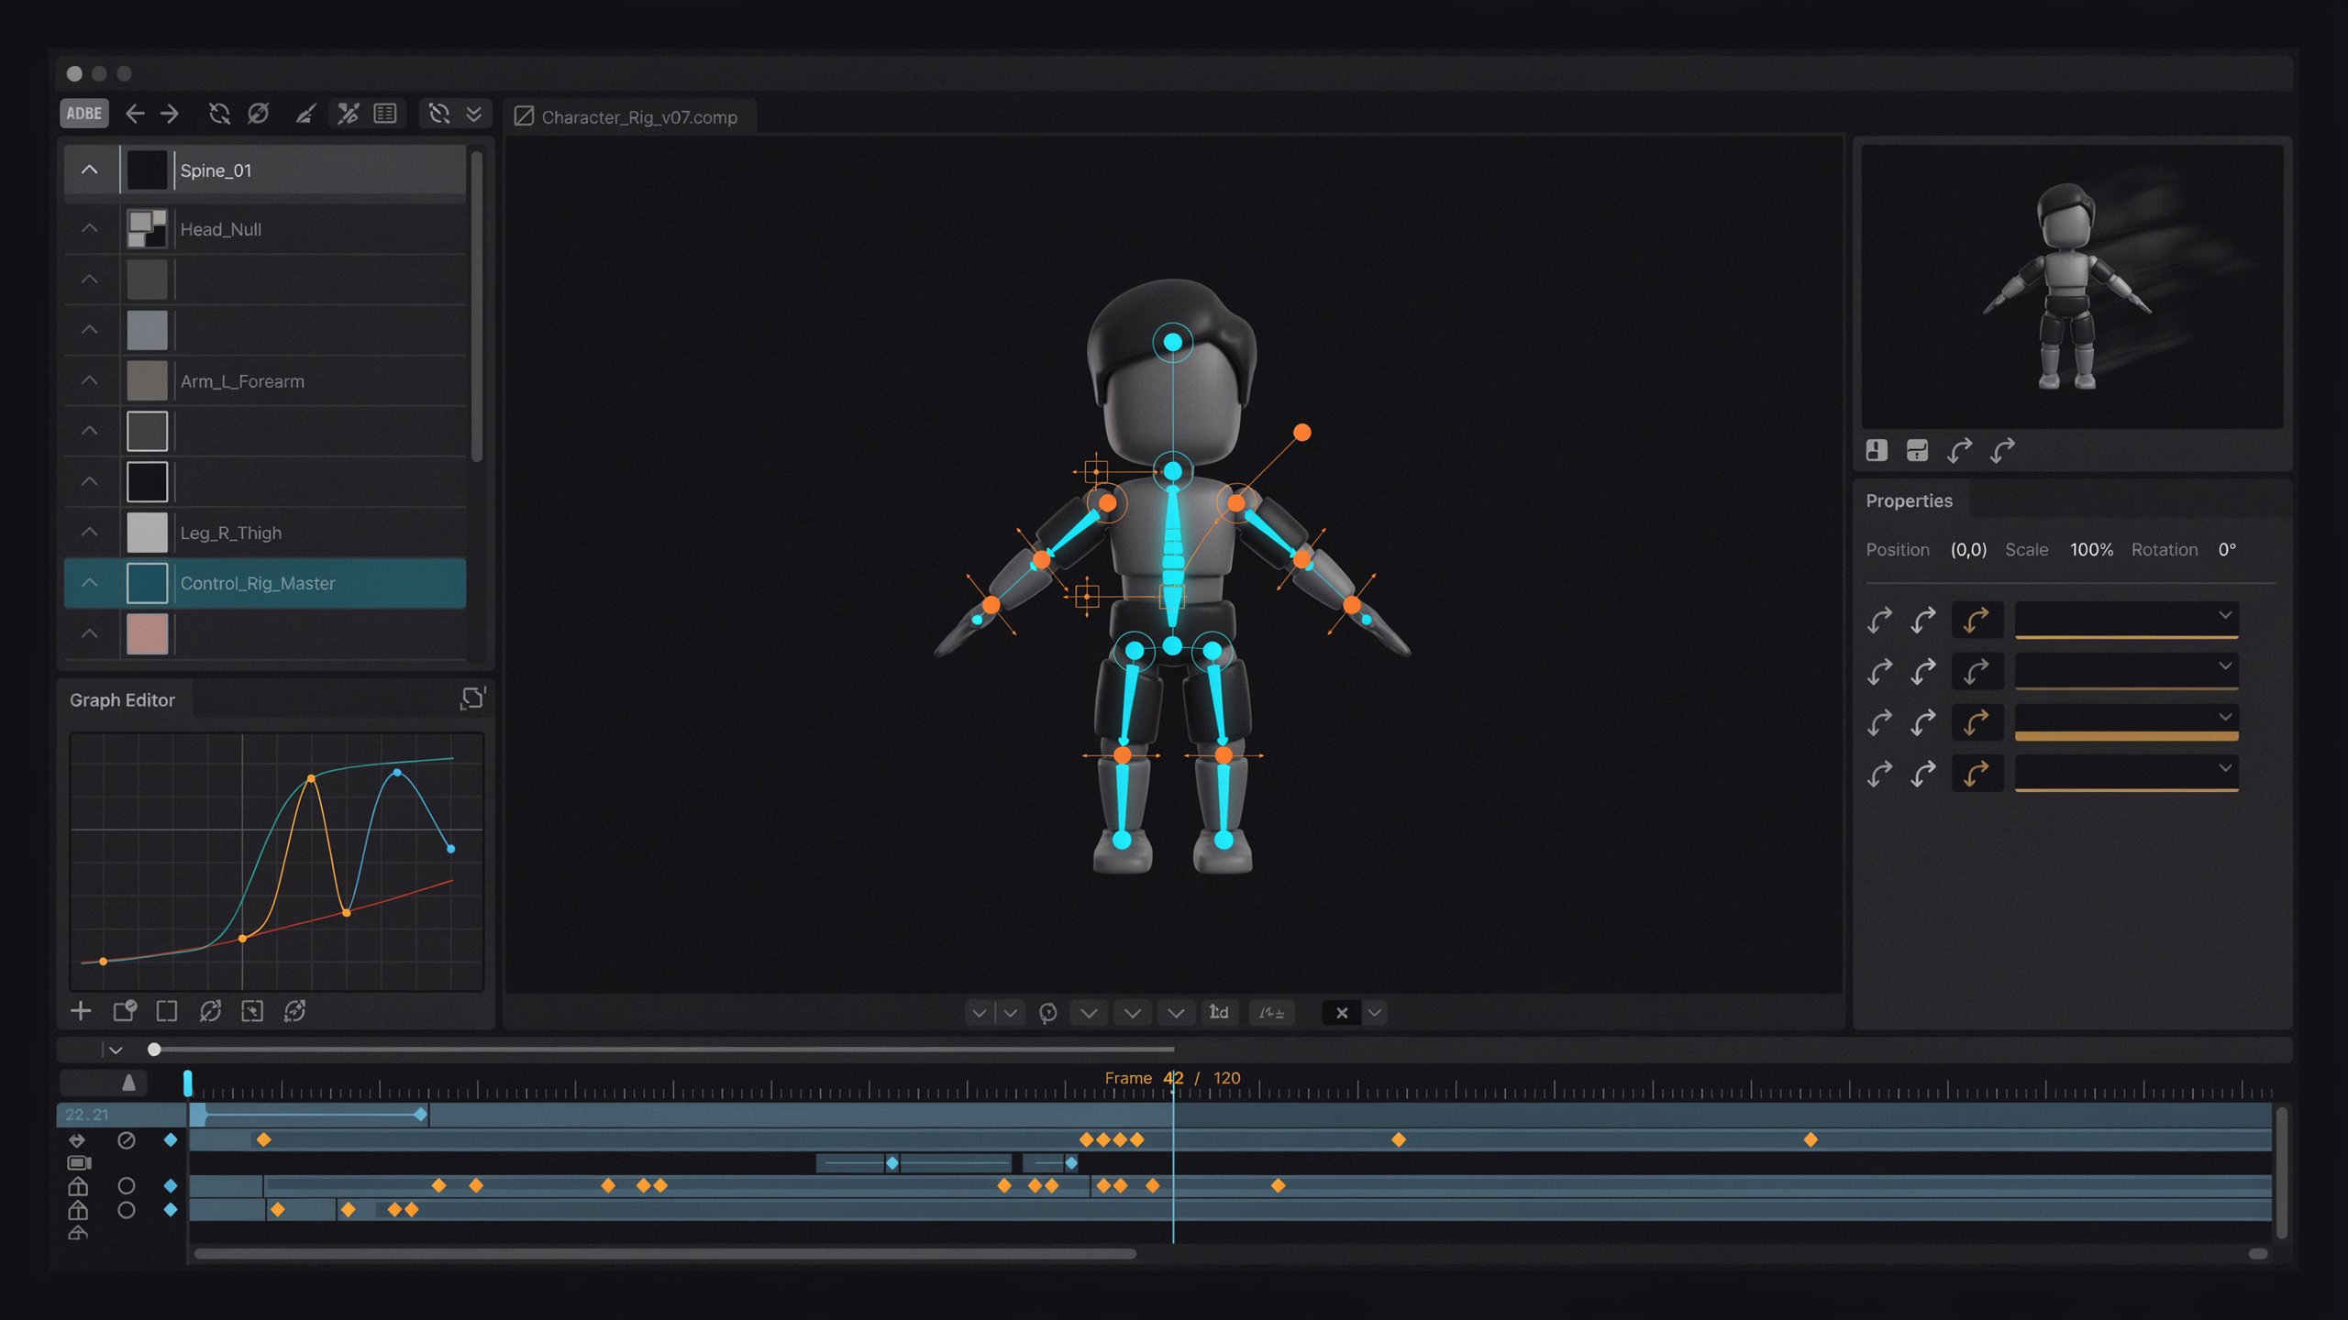Open the first Properties curve dropdown
2348x1320 pixels.
2126,618
